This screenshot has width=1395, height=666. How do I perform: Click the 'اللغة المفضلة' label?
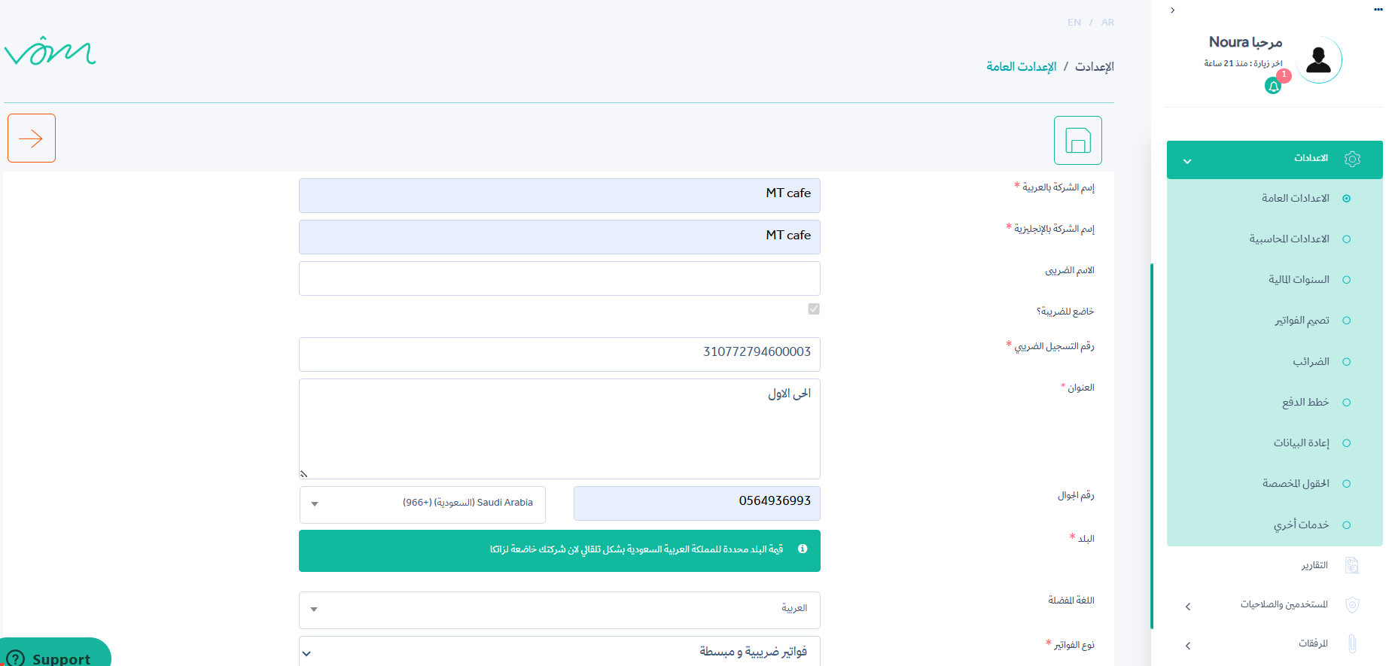pos(1071,601)
